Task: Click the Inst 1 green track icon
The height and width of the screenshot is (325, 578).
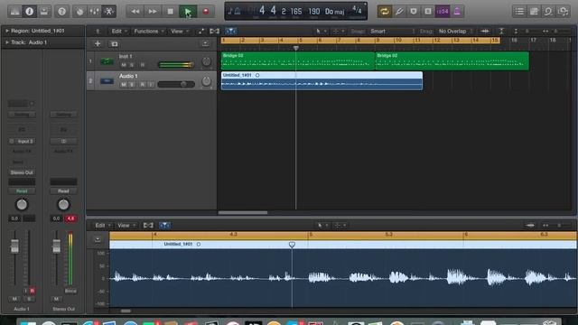Action: 107,61
